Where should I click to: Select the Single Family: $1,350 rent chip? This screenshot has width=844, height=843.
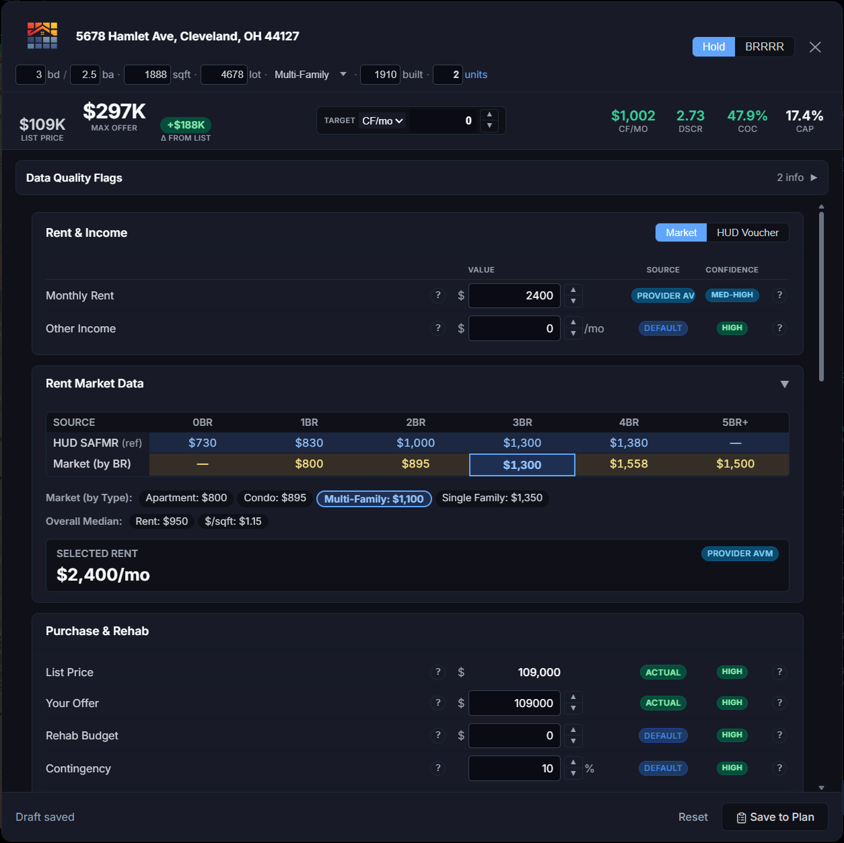point(492,498)
